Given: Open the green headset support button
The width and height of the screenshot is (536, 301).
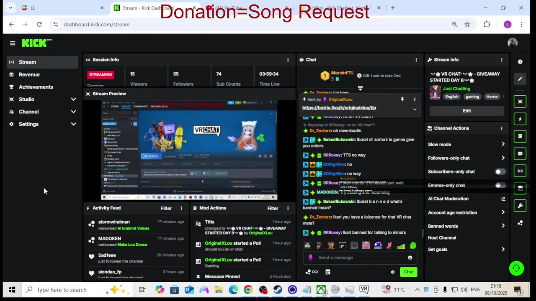Looking at the screenshot, I should (517, 268).
